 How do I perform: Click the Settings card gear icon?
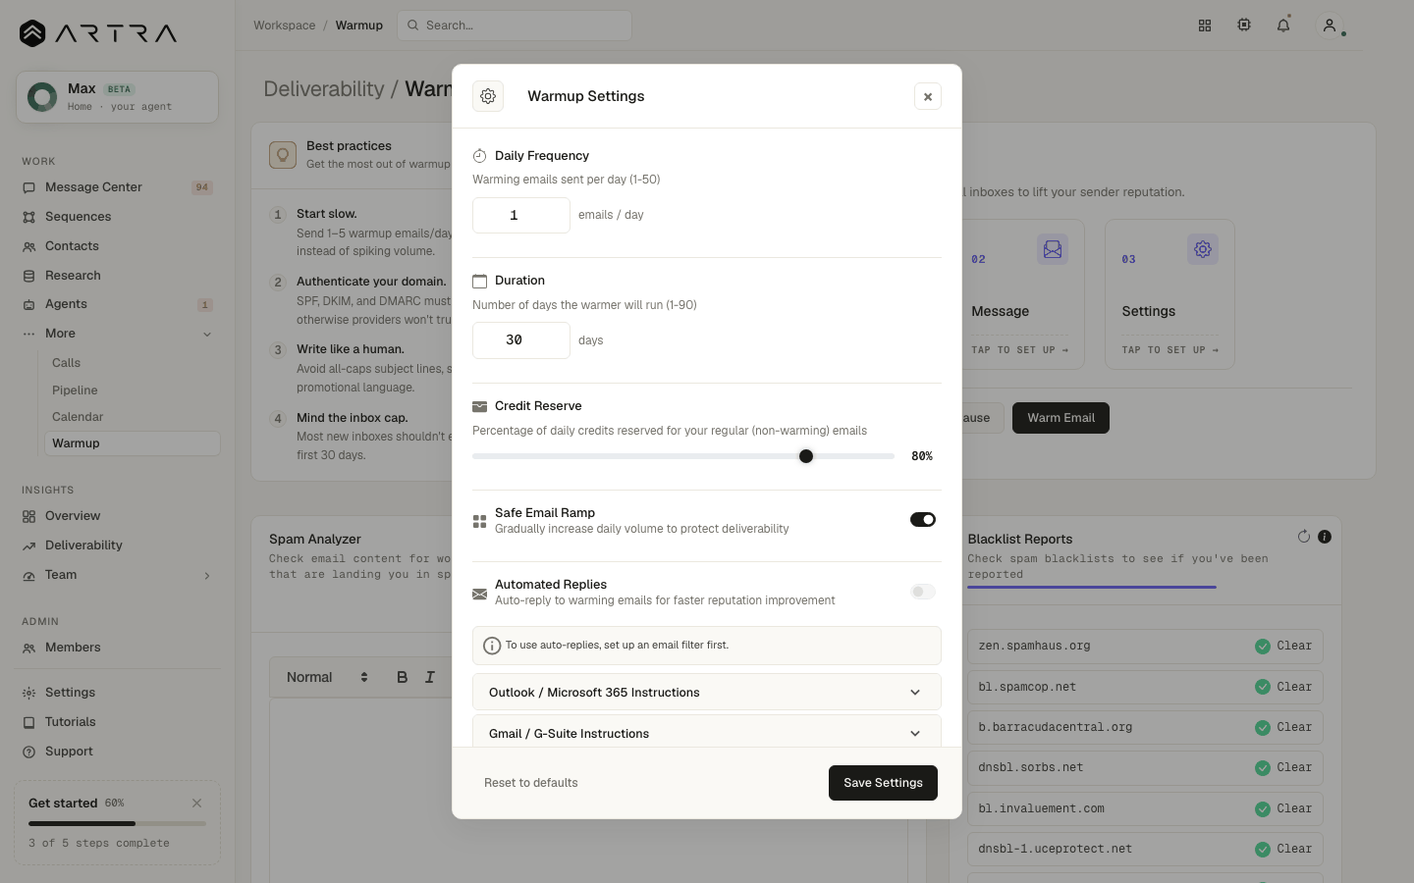coord(1203,249)
